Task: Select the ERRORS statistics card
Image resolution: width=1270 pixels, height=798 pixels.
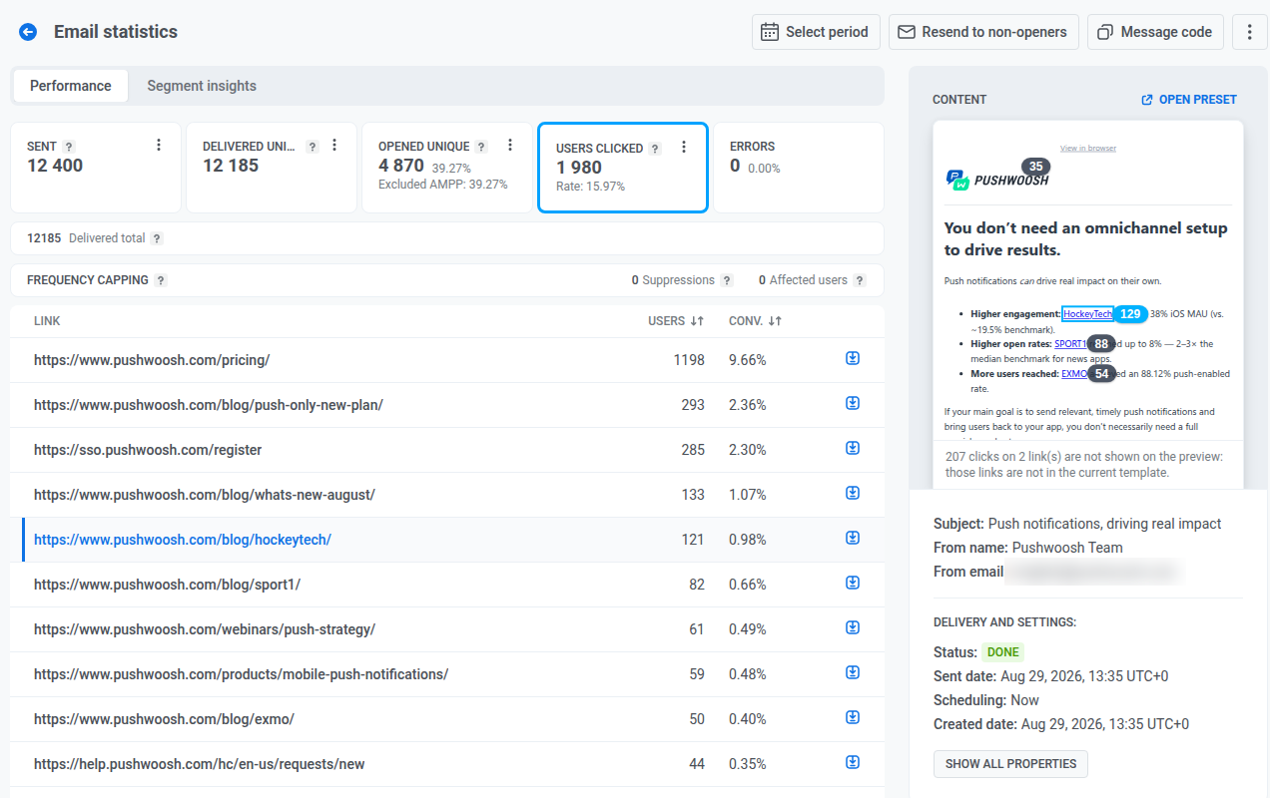Action: [x=799, y=168]
